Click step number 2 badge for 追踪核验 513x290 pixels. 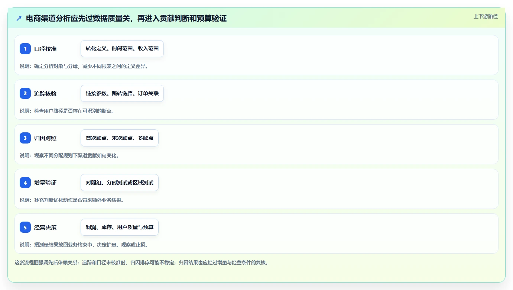pyautogui.click(x=25, y=93)
